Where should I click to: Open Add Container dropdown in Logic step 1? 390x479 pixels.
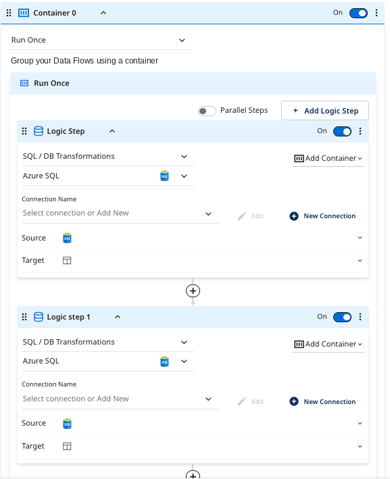[x=328, y=344]
